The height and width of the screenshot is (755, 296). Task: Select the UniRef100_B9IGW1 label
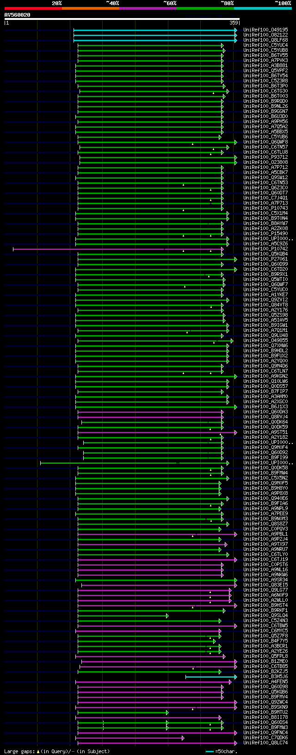coord(265,325)
